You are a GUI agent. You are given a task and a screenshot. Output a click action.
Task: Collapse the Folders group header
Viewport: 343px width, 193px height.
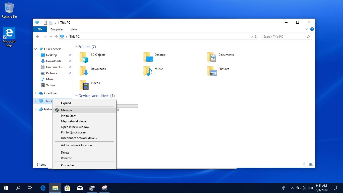tap(76, 47)
